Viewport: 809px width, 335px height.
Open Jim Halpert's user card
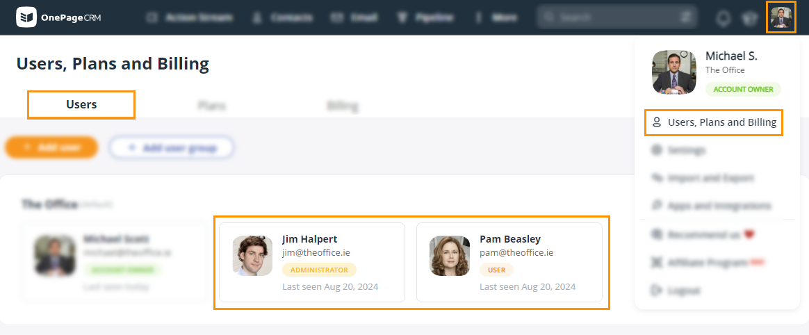(312, 262)
